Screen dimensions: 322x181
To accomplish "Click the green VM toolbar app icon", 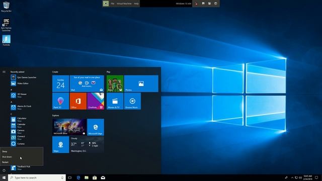I will (x=106, y=4).
